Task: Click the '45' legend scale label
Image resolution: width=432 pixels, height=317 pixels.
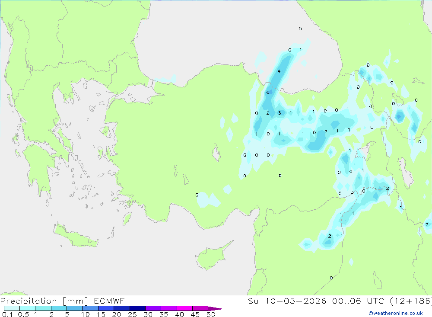Action: (x=195, y=314)
